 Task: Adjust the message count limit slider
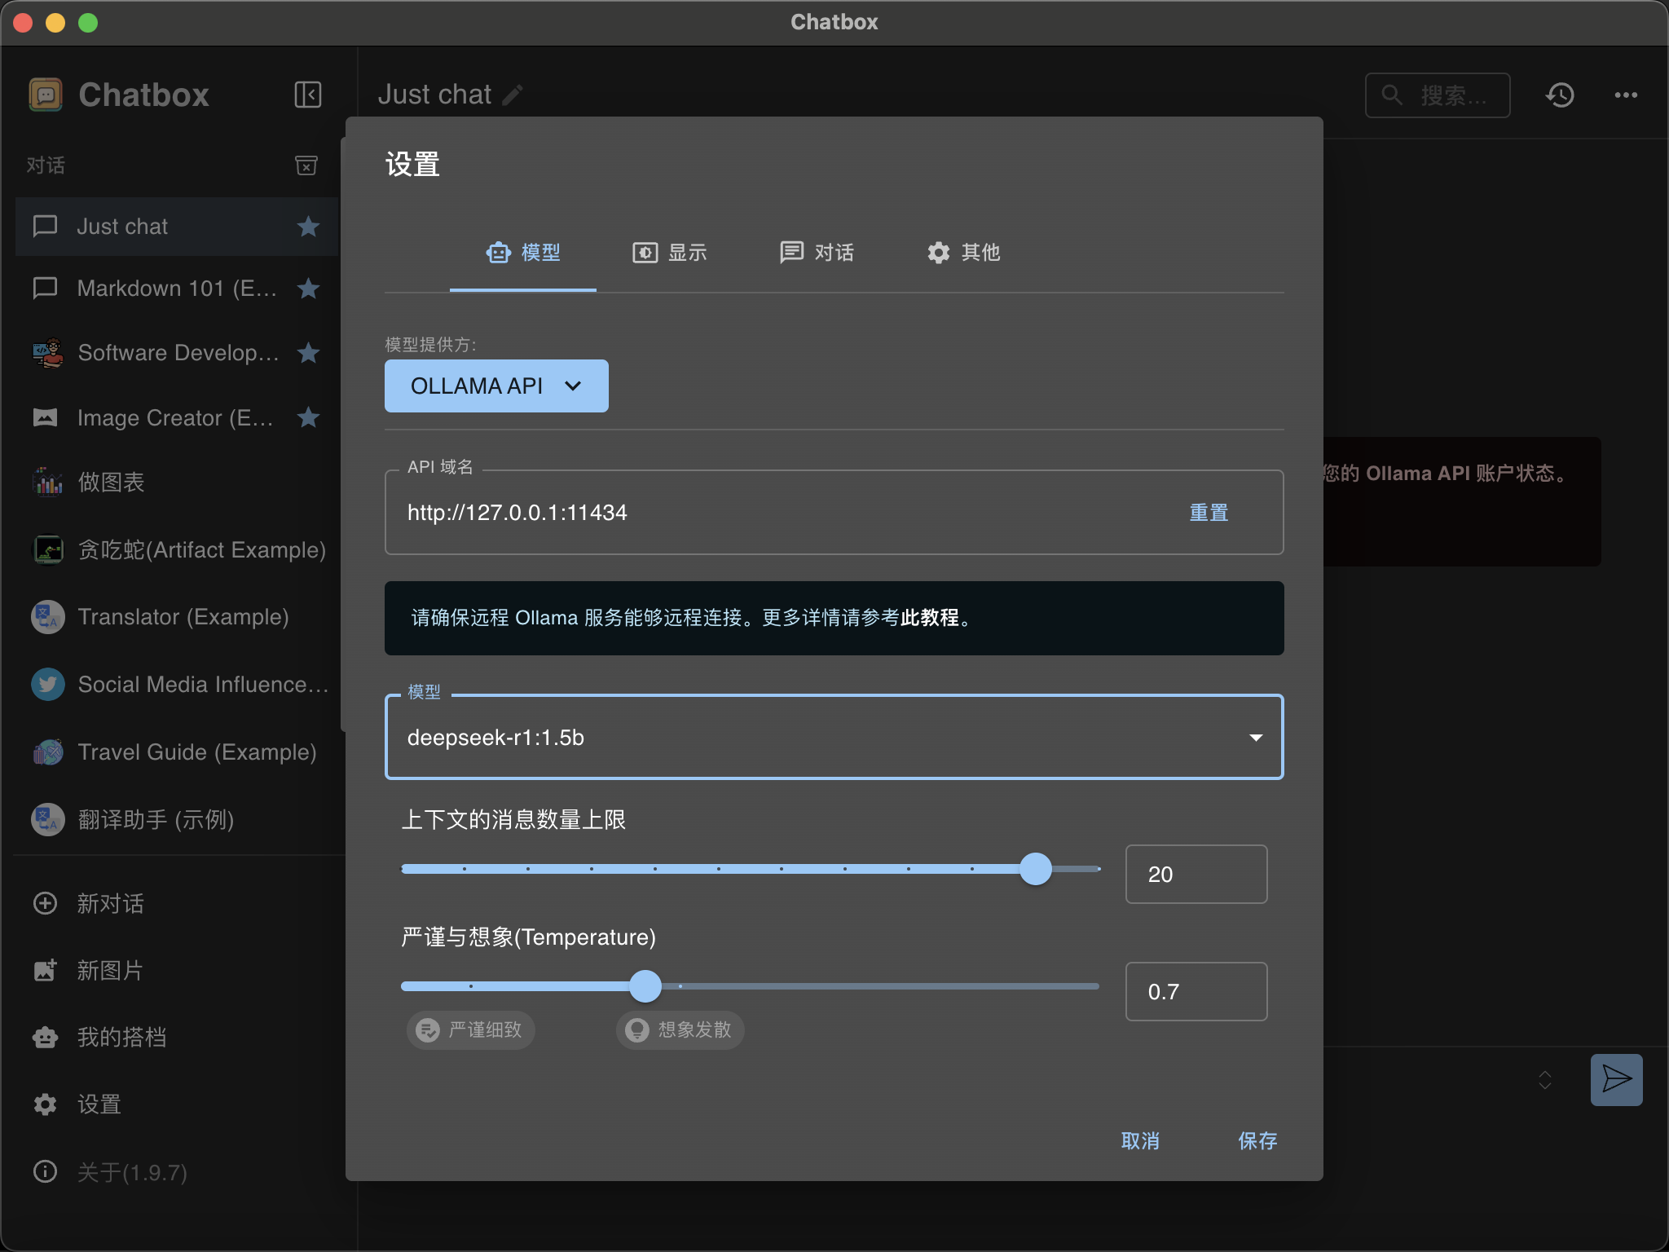pyautogui.click(x=1036, y=869)
